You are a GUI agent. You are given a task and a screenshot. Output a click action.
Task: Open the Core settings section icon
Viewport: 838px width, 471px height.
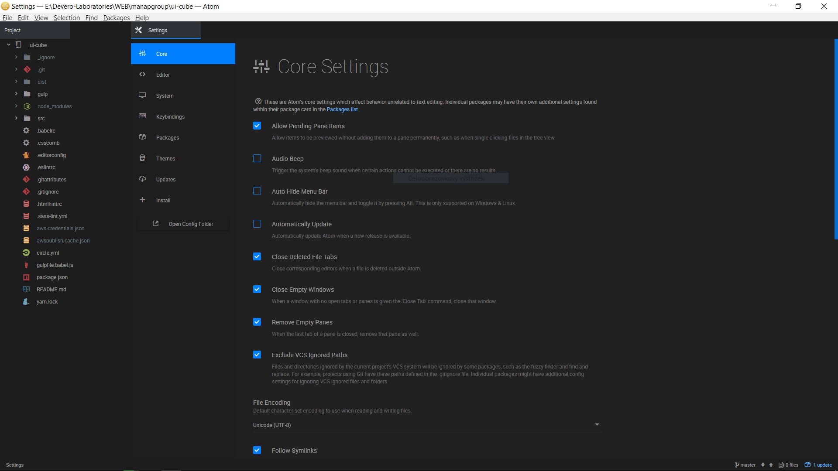click(142, 53)
